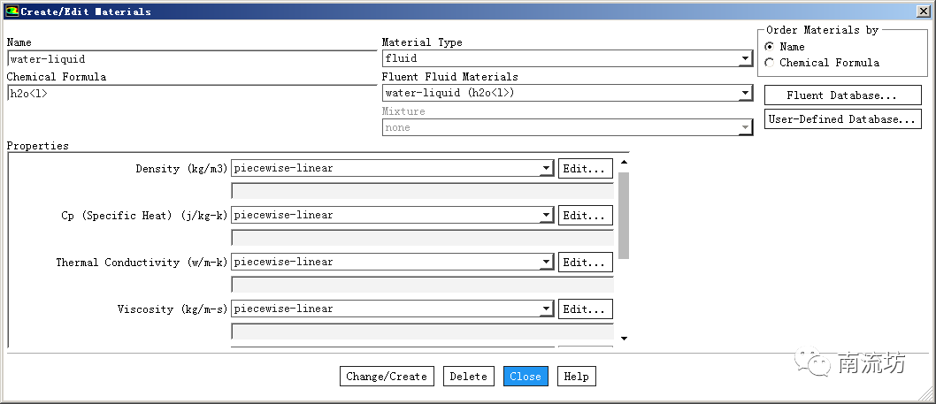Open the Material Type dropdown
The image size is (936, 404).
click(567, 58)
